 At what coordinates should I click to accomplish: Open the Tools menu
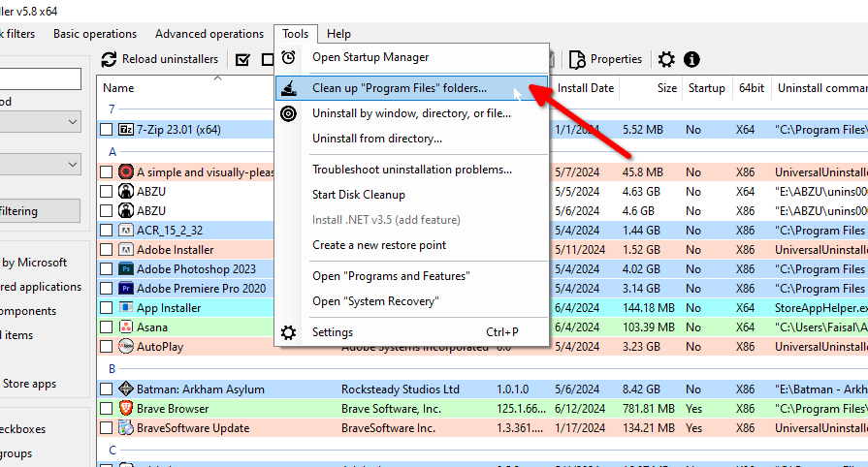(296, 34)
